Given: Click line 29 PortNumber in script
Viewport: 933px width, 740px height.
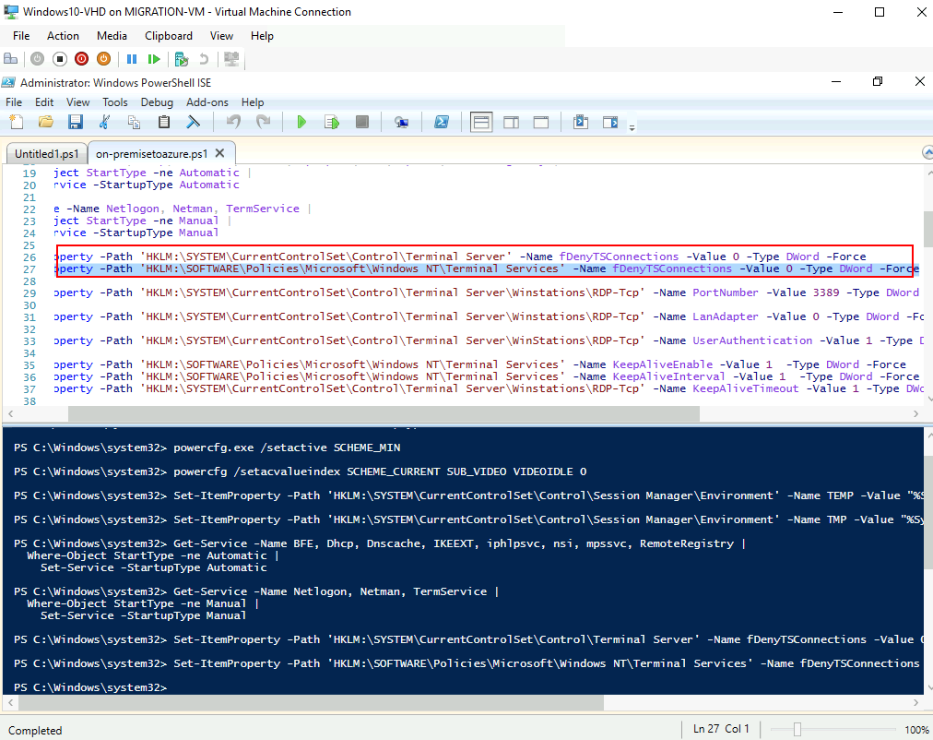Looking at the screenshot, I should 726,292.
